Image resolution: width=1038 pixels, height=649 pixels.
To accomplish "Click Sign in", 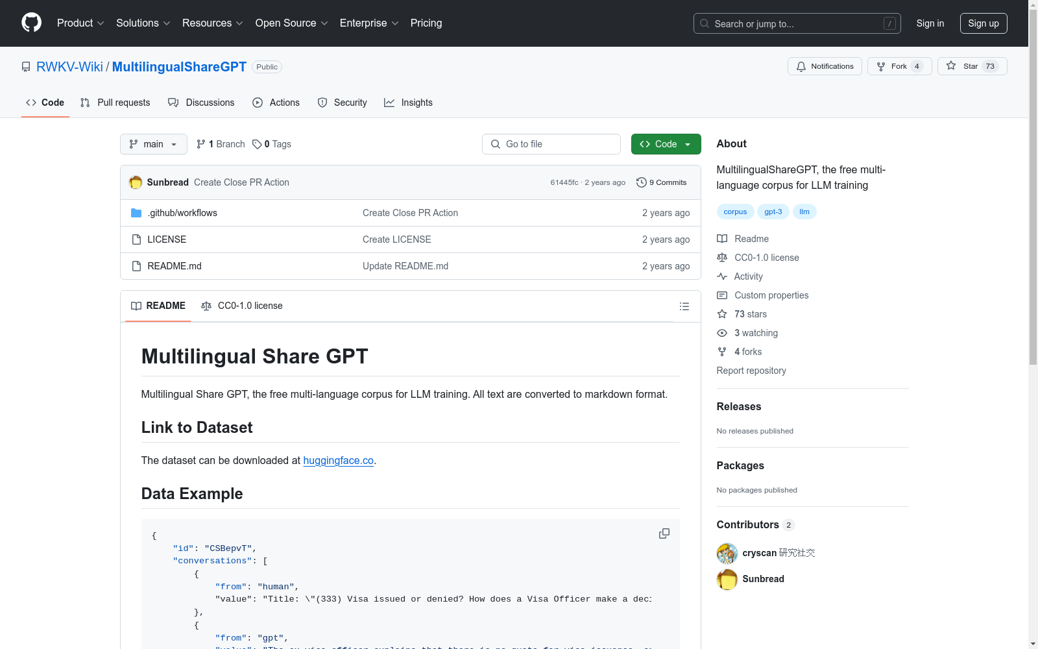I will [930, 23].
